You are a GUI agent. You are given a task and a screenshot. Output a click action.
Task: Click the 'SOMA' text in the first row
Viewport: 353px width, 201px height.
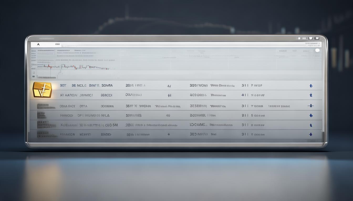pyautogui.click(x=107, y=86)
